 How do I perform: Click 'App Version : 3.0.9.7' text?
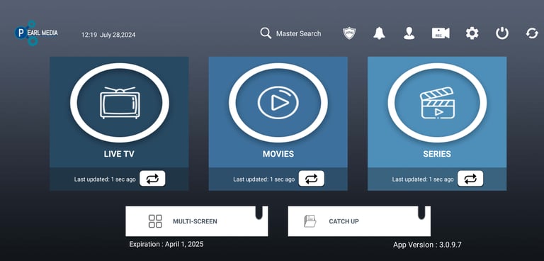pos(427,245)
